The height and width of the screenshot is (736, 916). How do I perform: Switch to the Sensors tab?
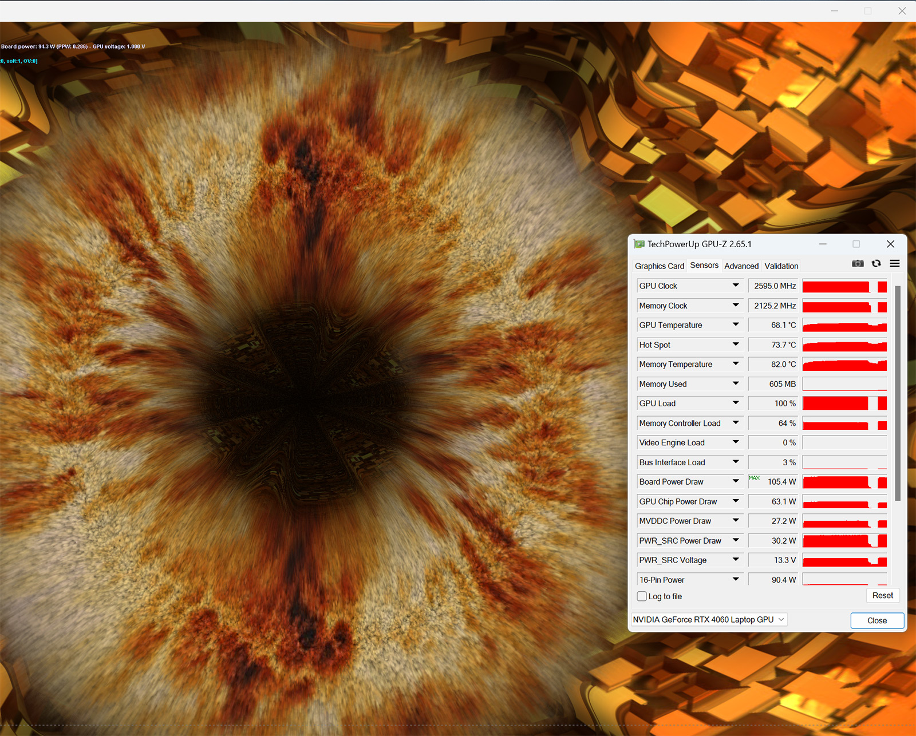[704, 266]
